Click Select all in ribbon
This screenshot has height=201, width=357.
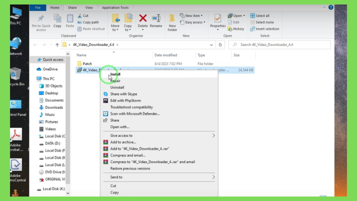(260, 16)
